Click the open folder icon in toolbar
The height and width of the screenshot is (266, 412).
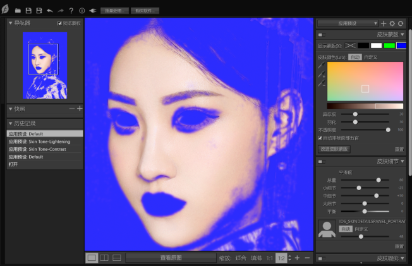(x=18, y=11)
